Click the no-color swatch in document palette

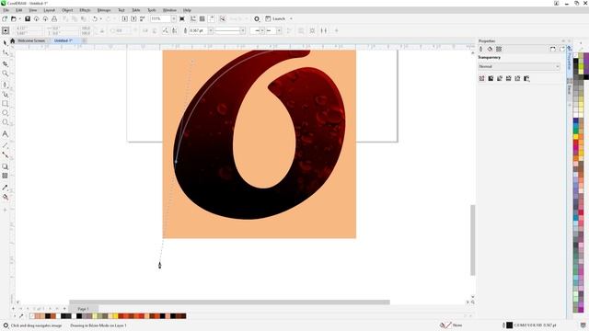(32, 316)
